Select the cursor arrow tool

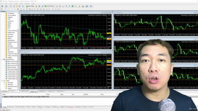(2, 9)
